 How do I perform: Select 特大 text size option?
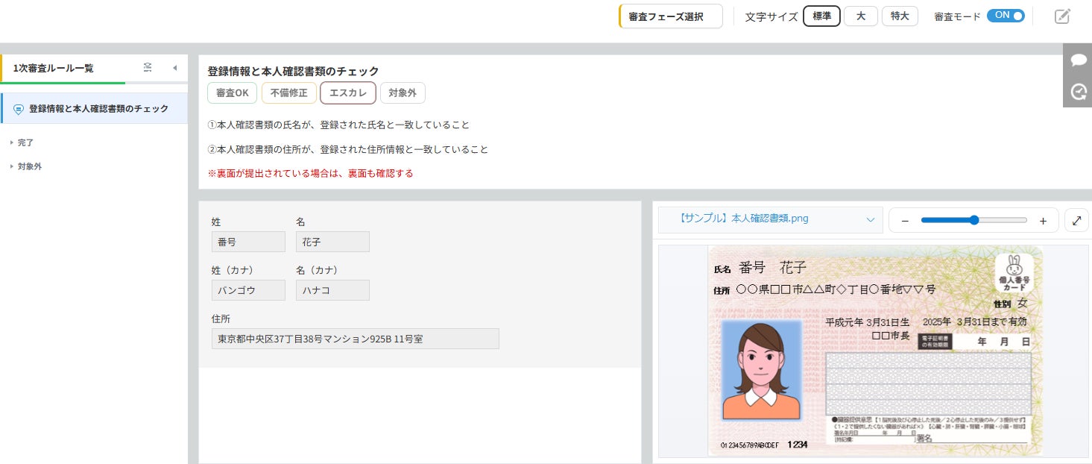(x=900, y=16)
